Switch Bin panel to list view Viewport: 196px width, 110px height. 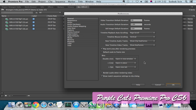[2, 96]
